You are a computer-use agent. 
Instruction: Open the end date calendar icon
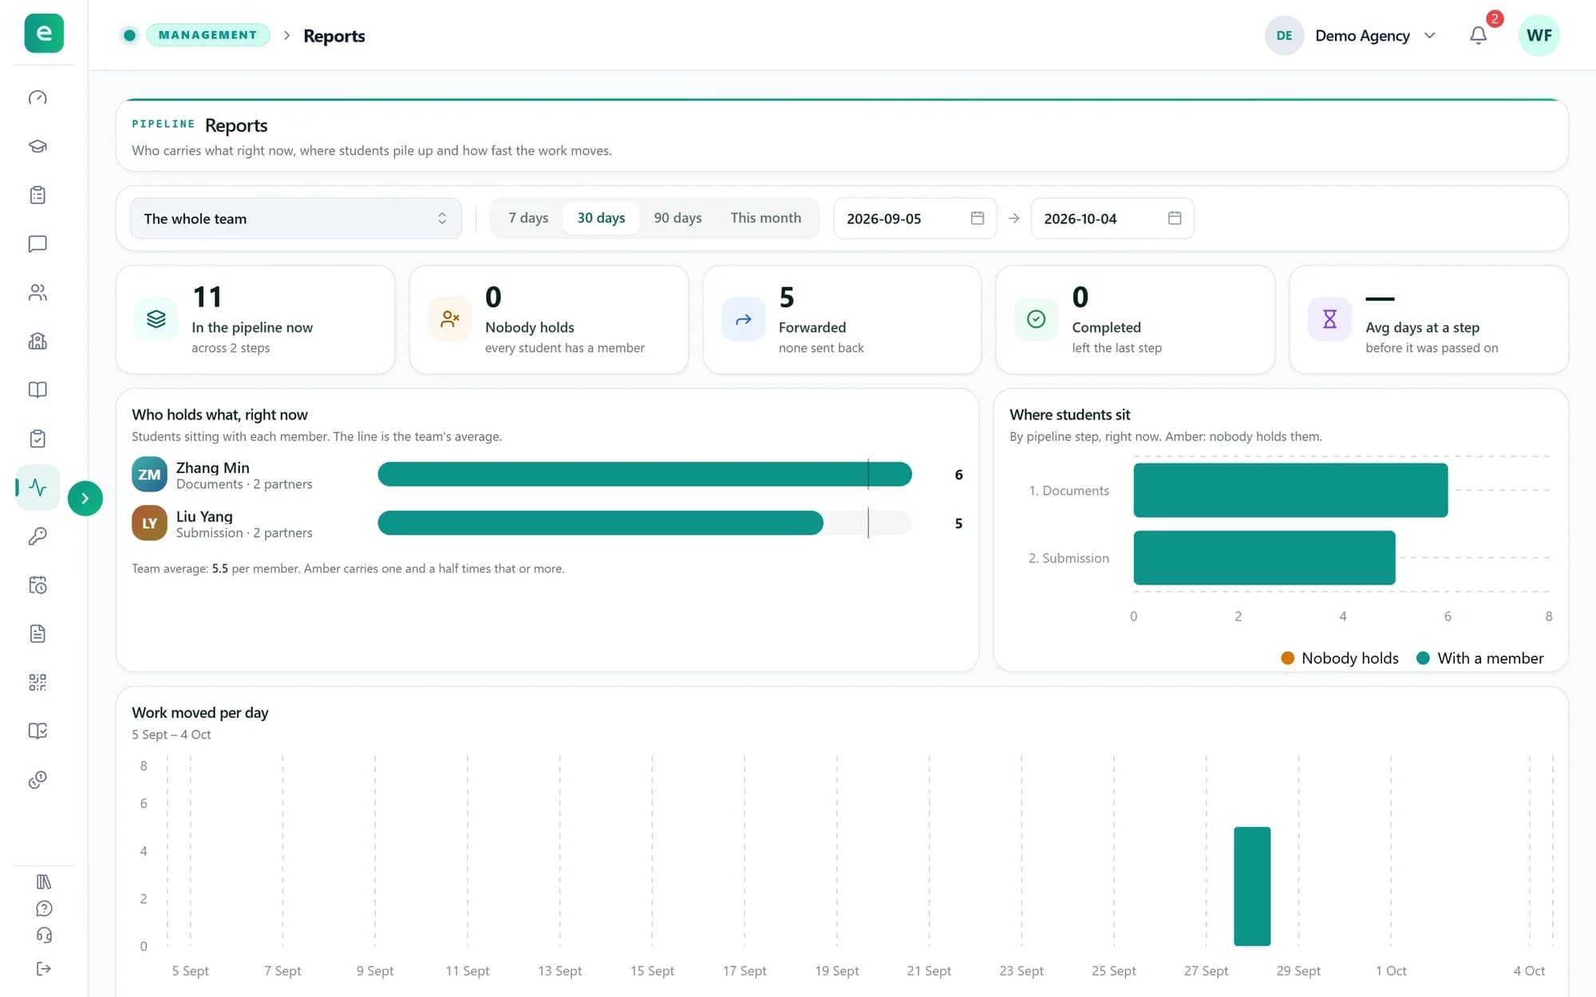(x=1174, y=218)
